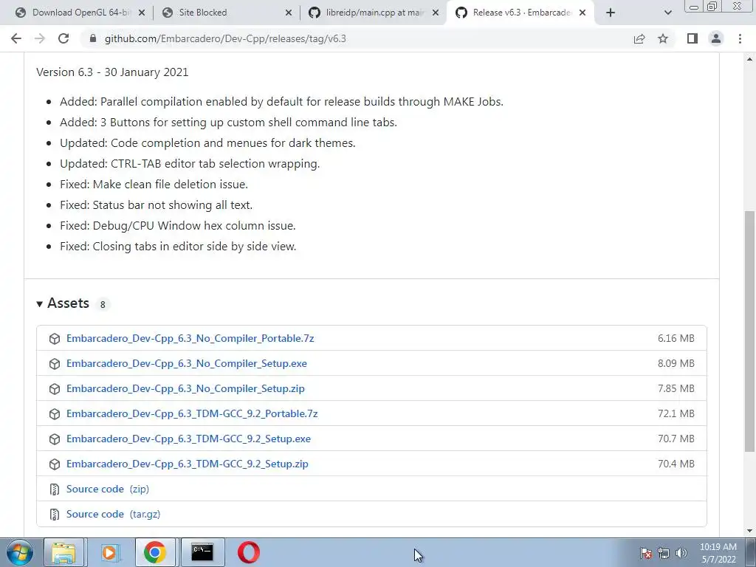Download Embarcadero_Dev-Cpp_6.3_TDM-GCC_9.2_Portable.7z

coord(192,413)
